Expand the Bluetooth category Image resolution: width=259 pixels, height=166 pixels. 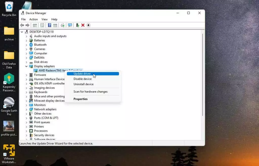pyautogui.click(x=27, y=45)
